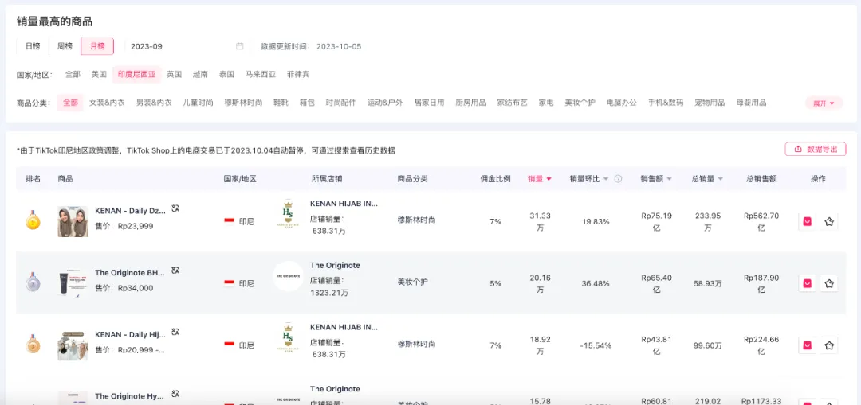
Task: Click the KENAN HIJAB store logo in the first row
Action: (288, 214)
